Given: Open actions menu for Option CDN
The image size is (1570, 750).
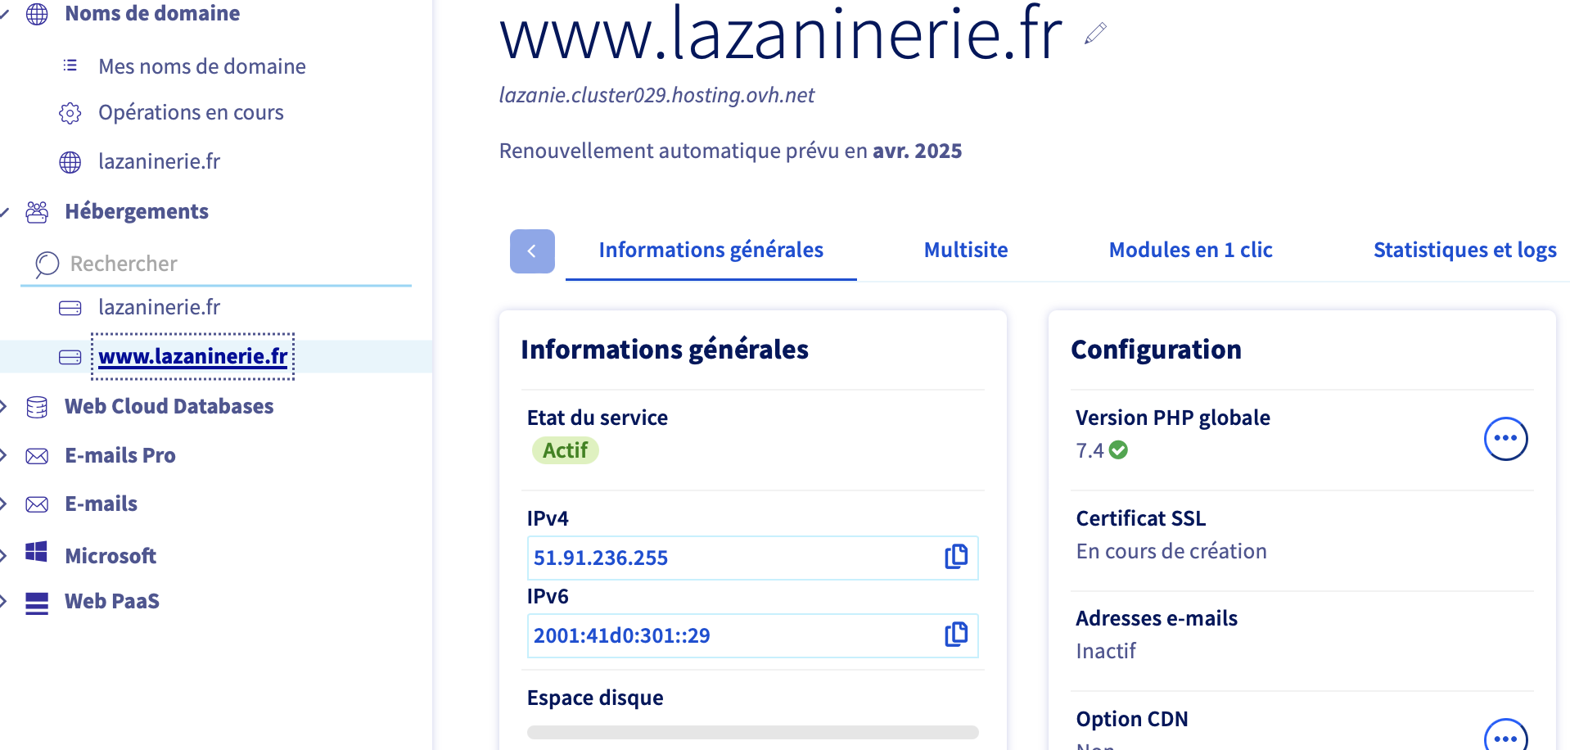Looking at the screenshot, I should [x=1505, y=736].
